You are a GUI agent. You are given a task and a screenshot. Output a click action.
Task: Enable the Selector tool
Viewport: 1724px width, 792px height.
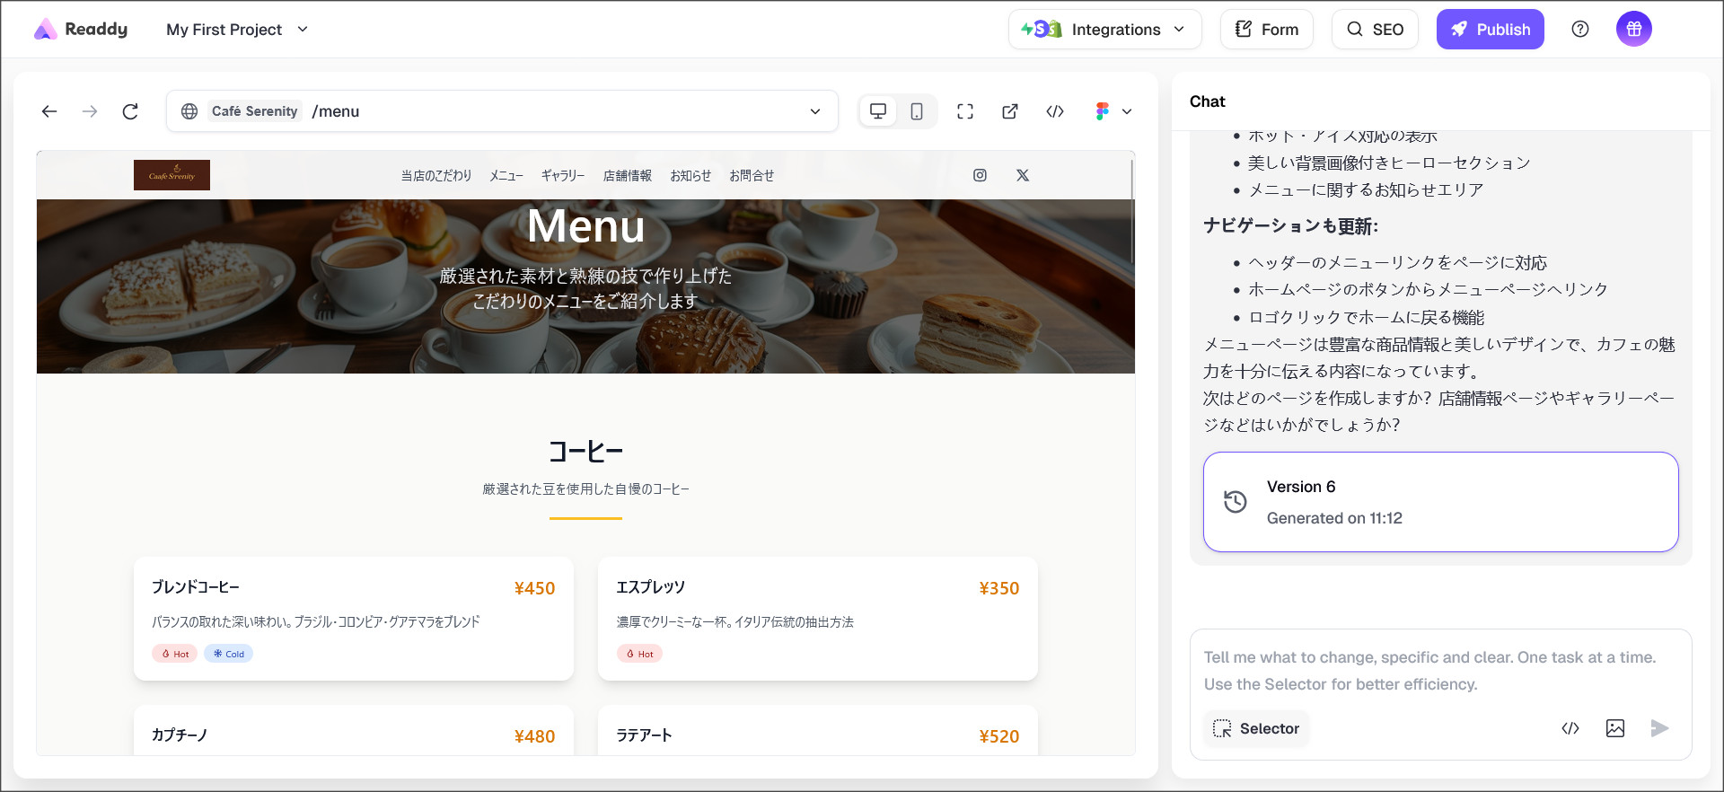point(1256,728)
